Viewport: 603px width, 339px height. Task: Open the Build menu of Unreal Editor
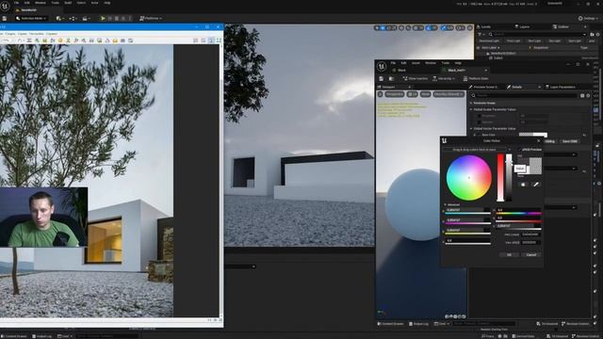pos(68,3)
